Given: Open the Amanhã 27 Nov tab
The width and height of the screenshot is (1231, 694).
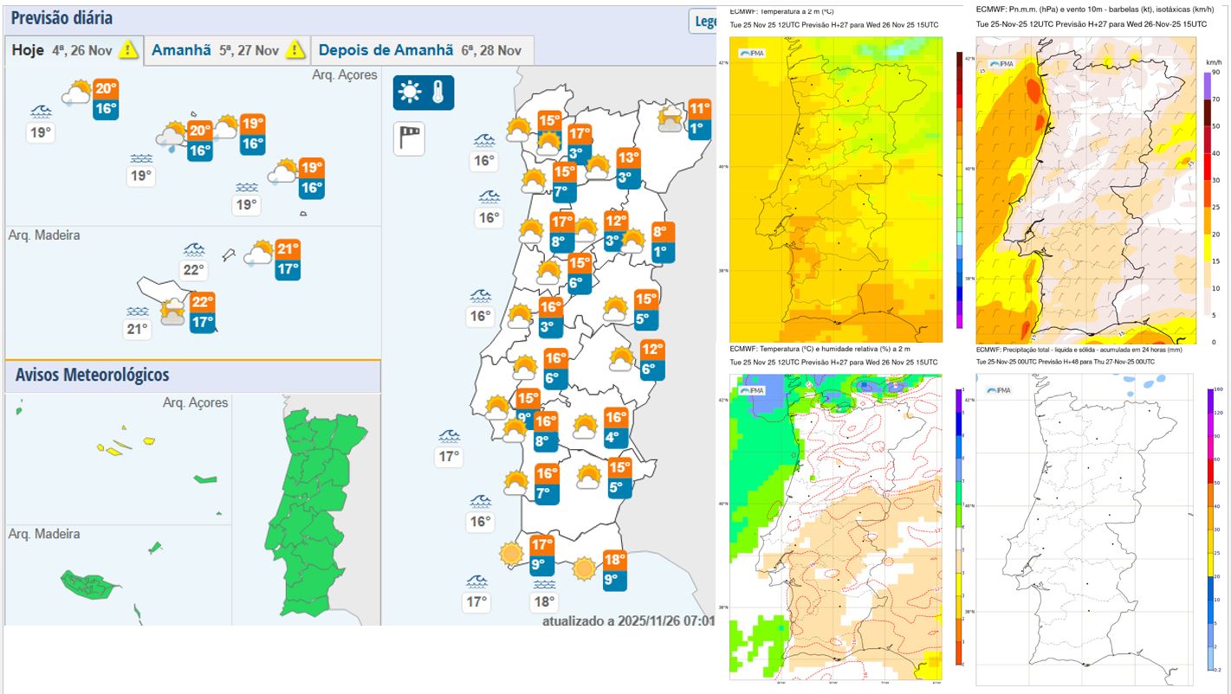Looking at the screenshot, I should (x=228, y=50).
